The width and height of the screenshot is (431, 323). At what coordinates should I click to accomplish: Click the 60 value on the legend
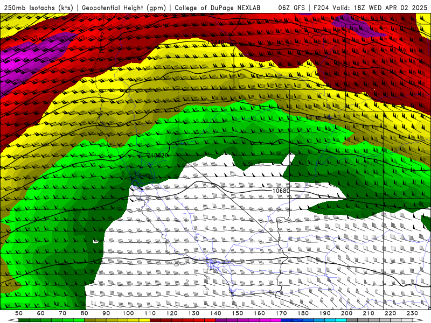pos(40,313)
